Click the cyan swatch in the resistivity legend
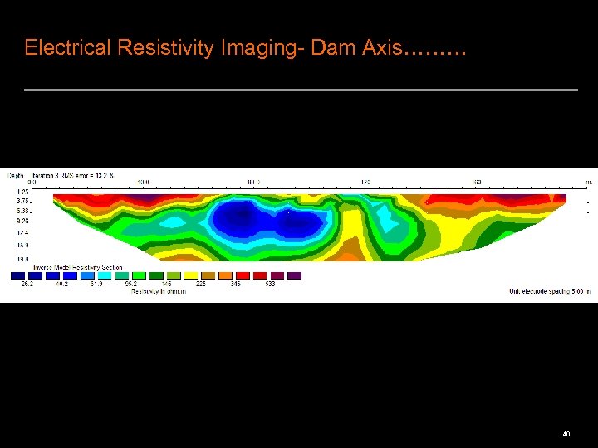 (x=105, y=275)
